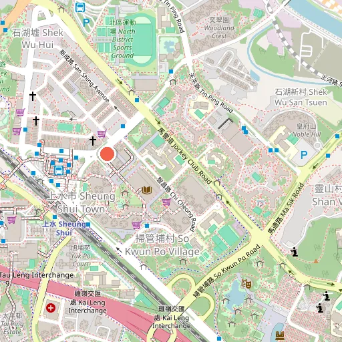Select the bus station icon beside Sheung Shui
The height and width of the screenshot is (342, 342).
59,170
